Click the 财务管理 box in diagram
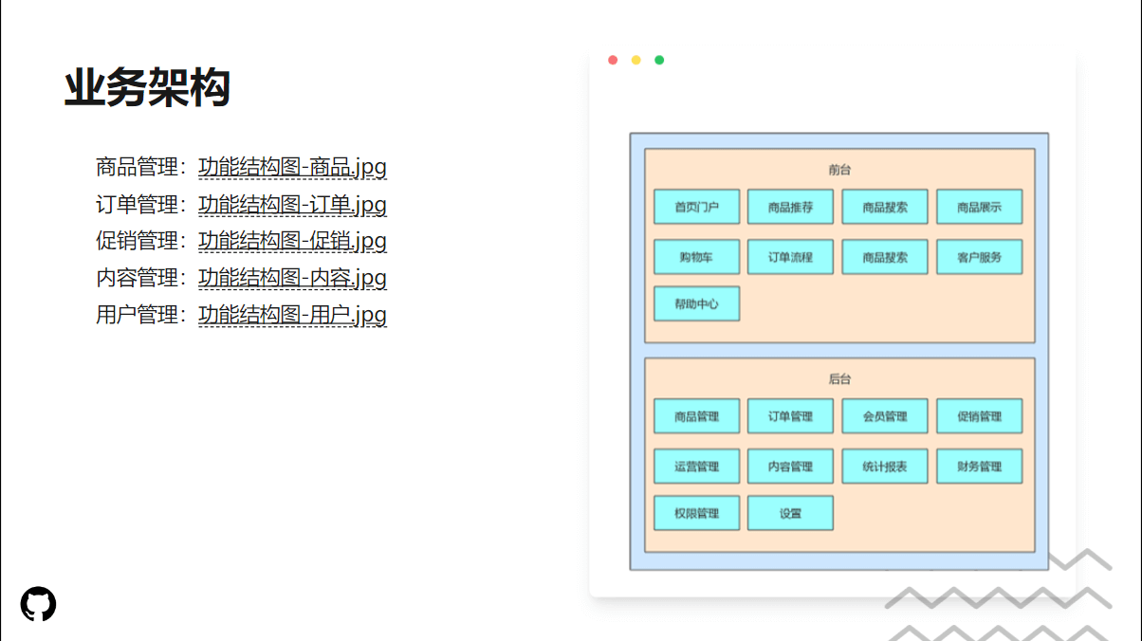1142x641 pixels. pos(979,467)
